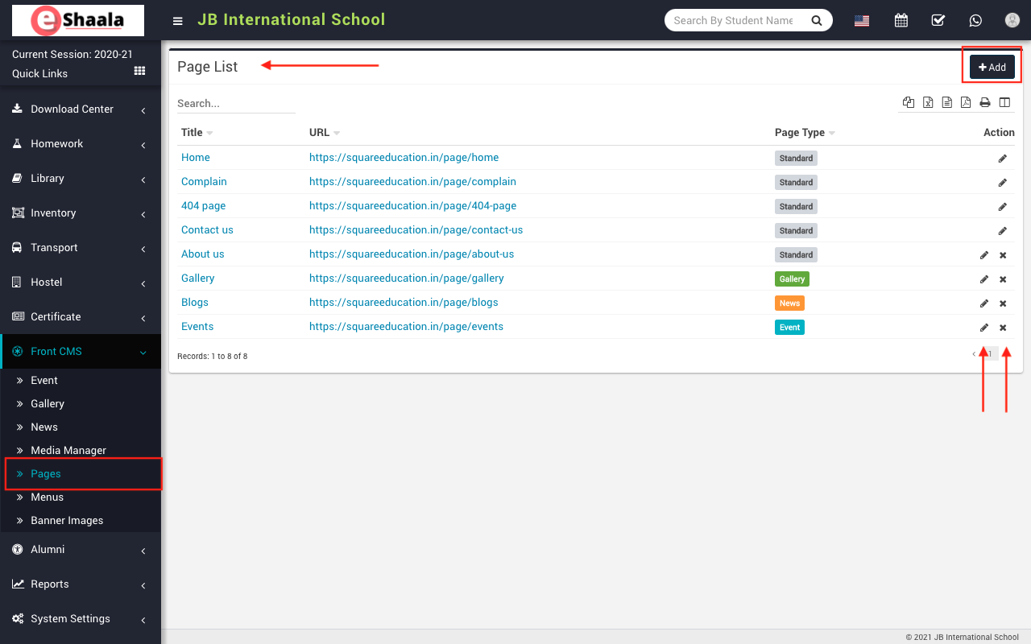Open the language flag selector
Viewport: 1031px width, 644px height.
click(862, 21)
